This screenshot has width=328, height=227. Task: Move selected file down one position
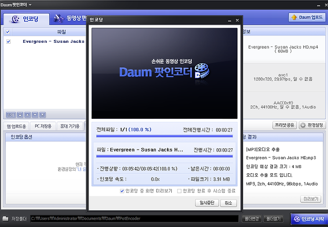(x=35, y=115)
